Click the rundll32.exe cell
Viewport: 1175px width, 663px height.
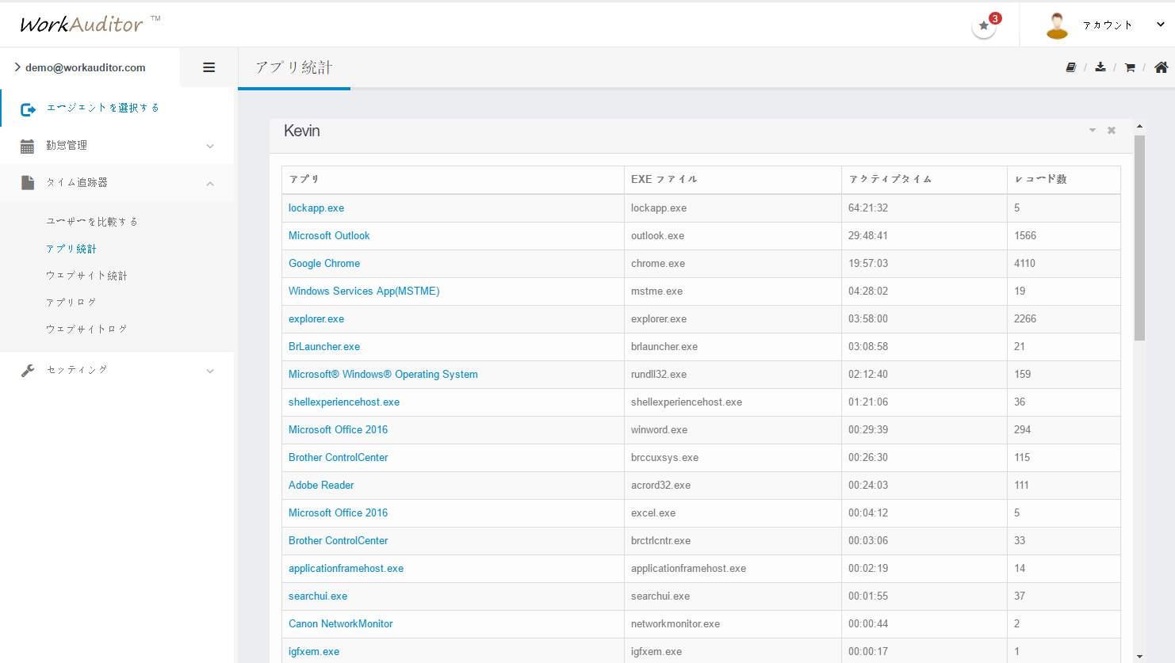733,375
